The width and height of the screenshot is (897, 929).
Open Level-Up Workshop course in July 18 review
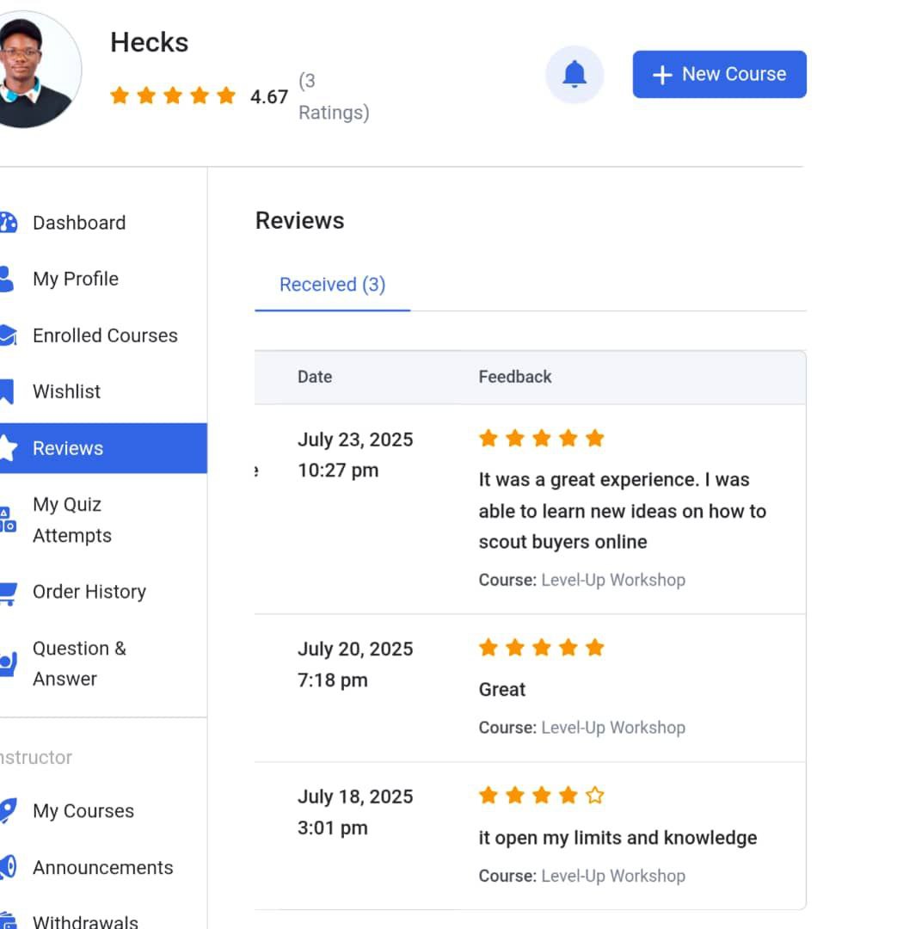tap(613, 876)
